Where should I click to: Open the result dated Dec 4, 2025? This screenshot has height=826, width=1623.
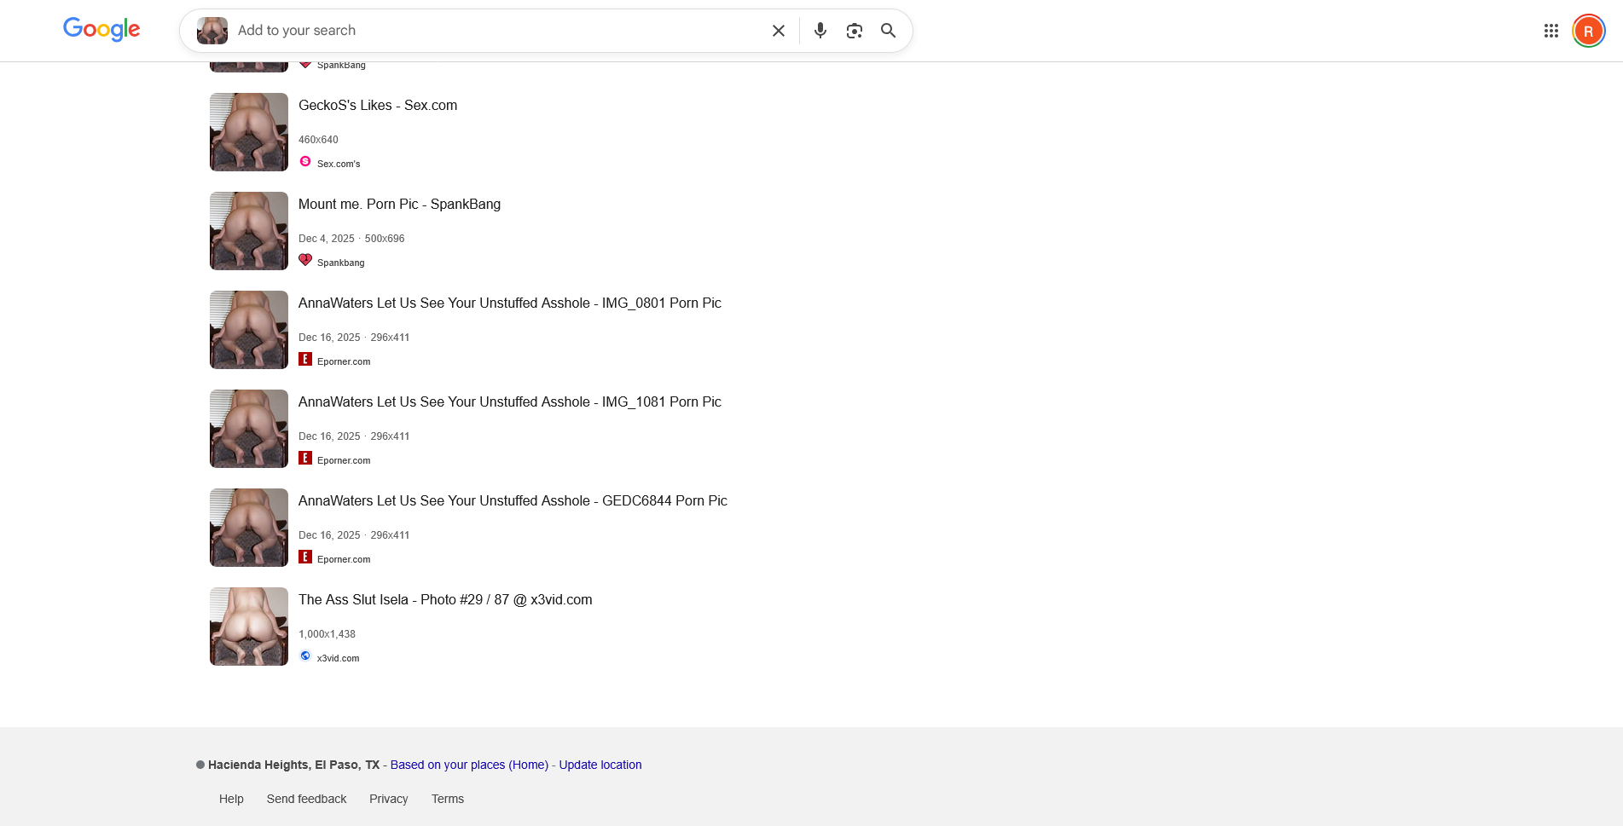[x=399, y=205]
